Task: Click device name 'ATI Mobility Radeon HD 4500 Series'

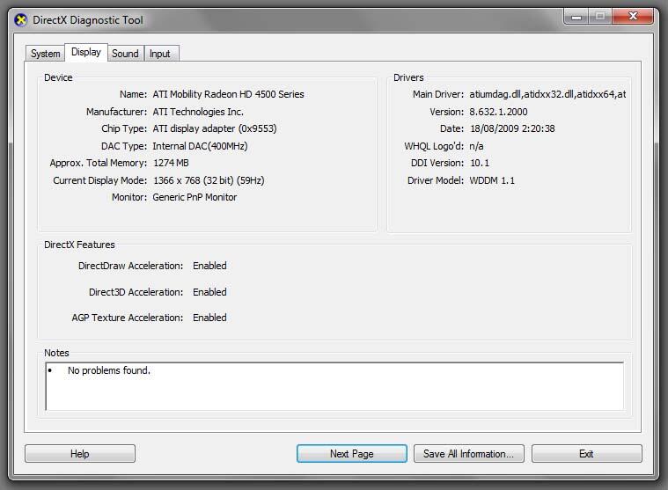Action: (x=228, y=94)
